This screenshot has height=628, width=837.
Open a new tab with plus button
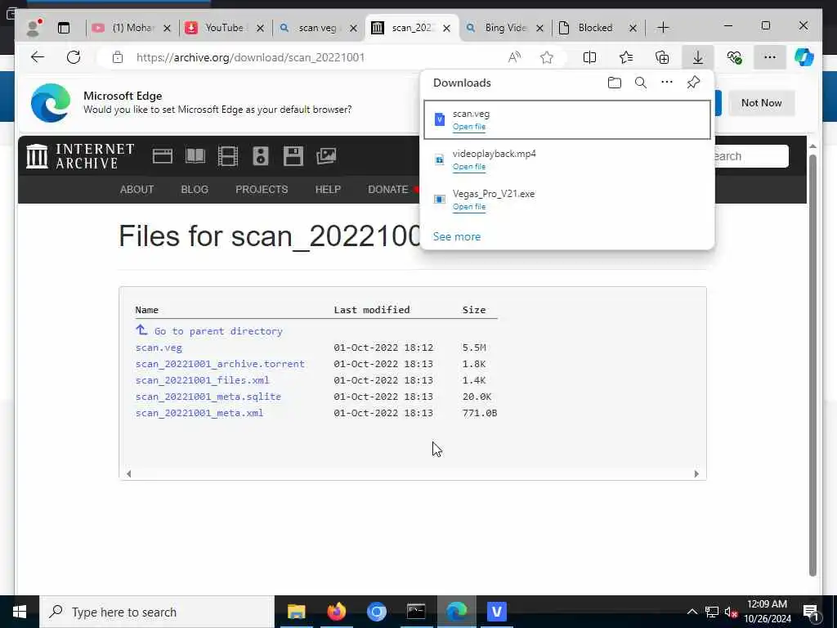pyautogui.click(x=663, y=28)
